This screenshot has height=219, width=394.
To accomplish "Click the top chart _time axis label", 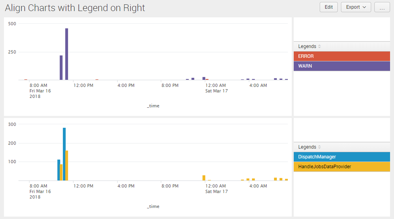I will pyautogui.click(x=153, y=106).
